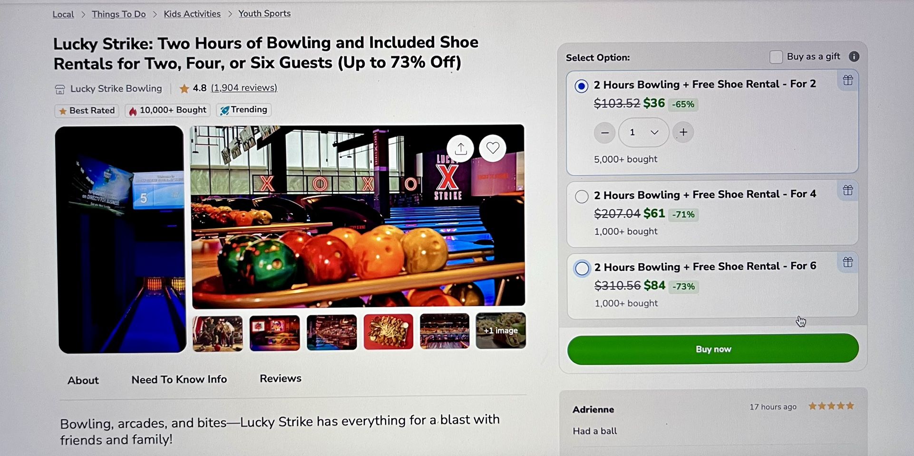
Task: Navigate to the Youth Sports breadcrumb
Action: coord(264,13)
